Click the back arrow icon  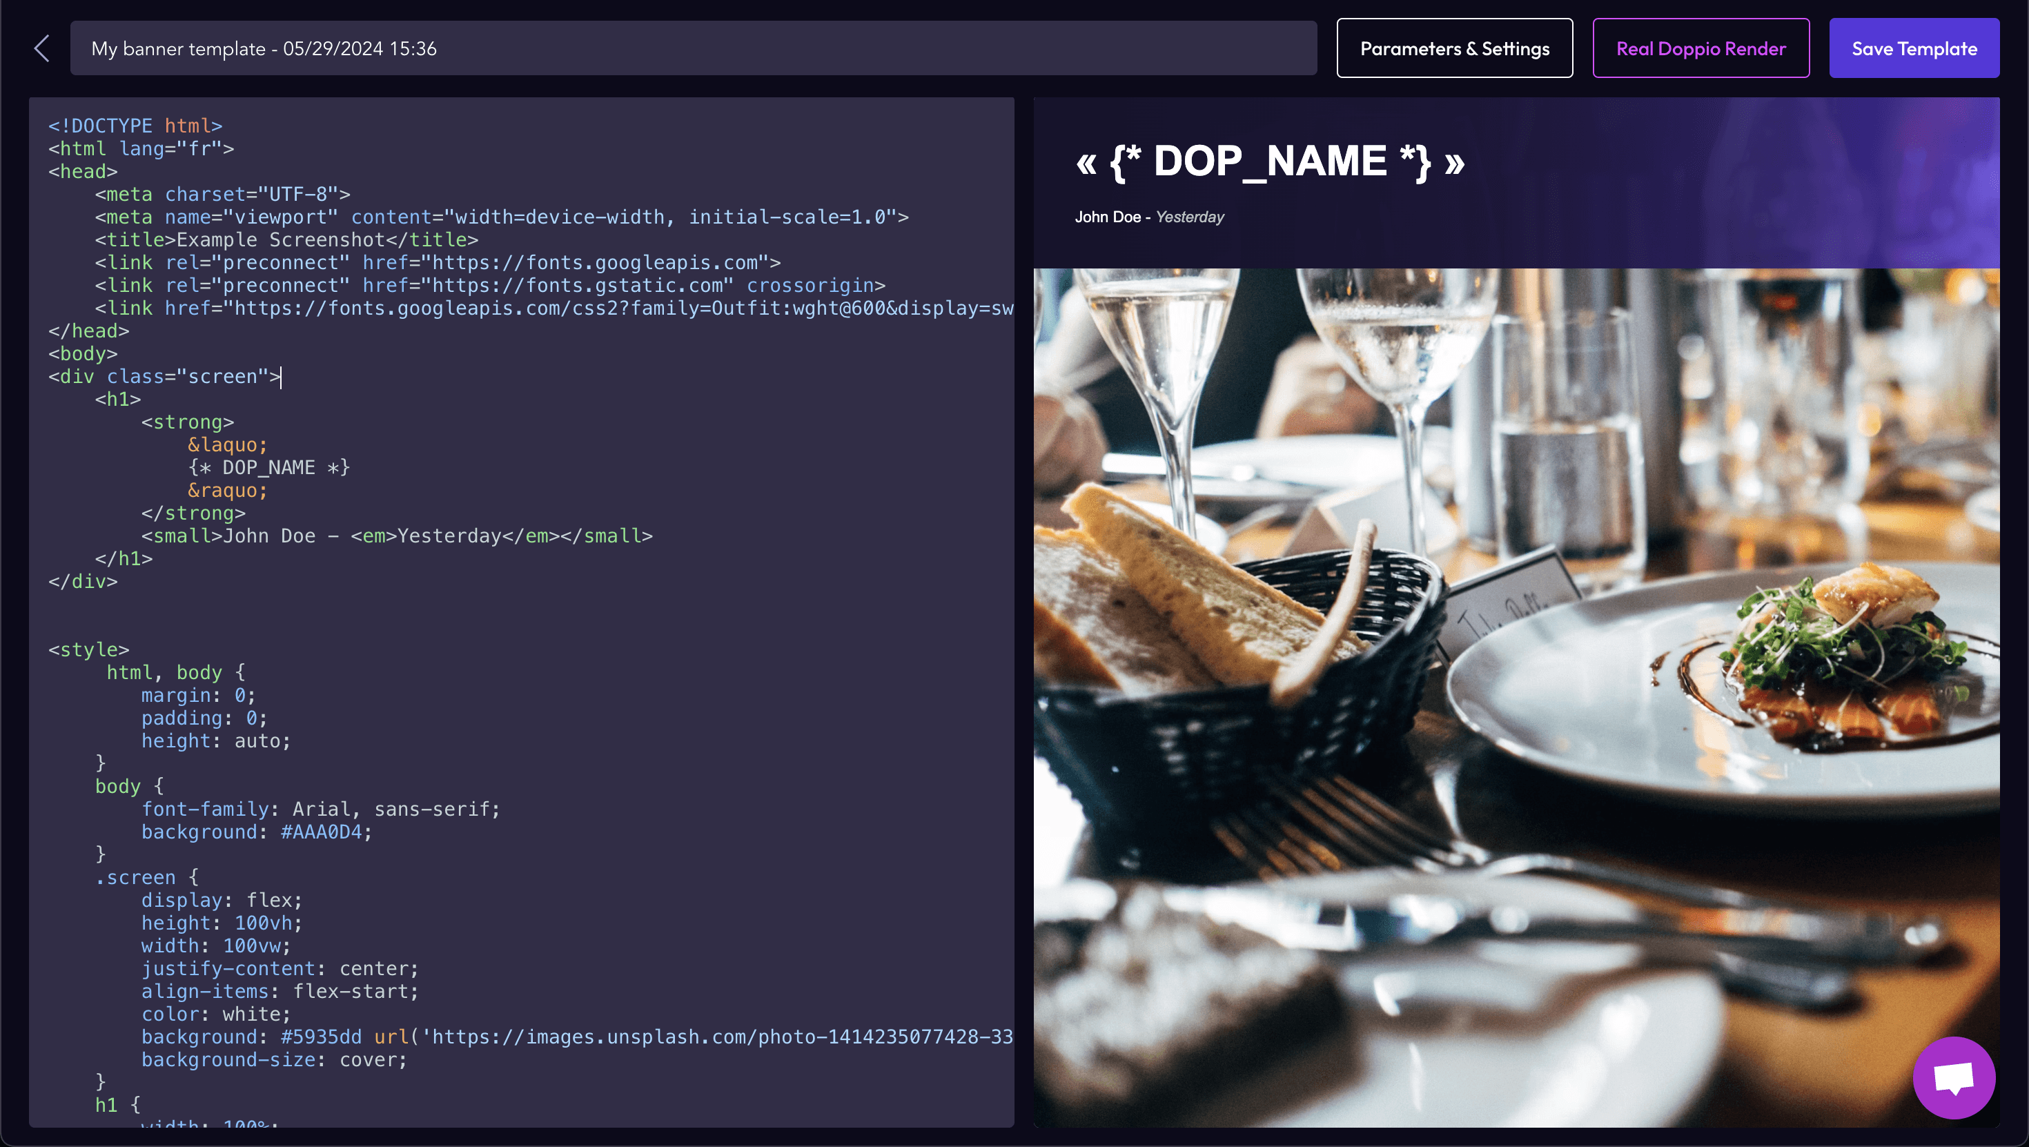[43, 48]
